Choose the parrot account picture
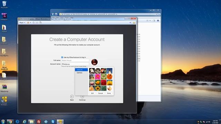The height and width of the screenshot is (124, 221). point(104,71)
